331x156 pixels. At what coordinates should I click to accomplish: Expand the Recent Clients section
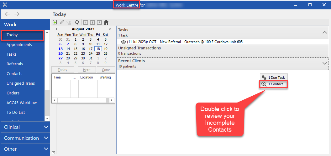click(x=324, y=63)
